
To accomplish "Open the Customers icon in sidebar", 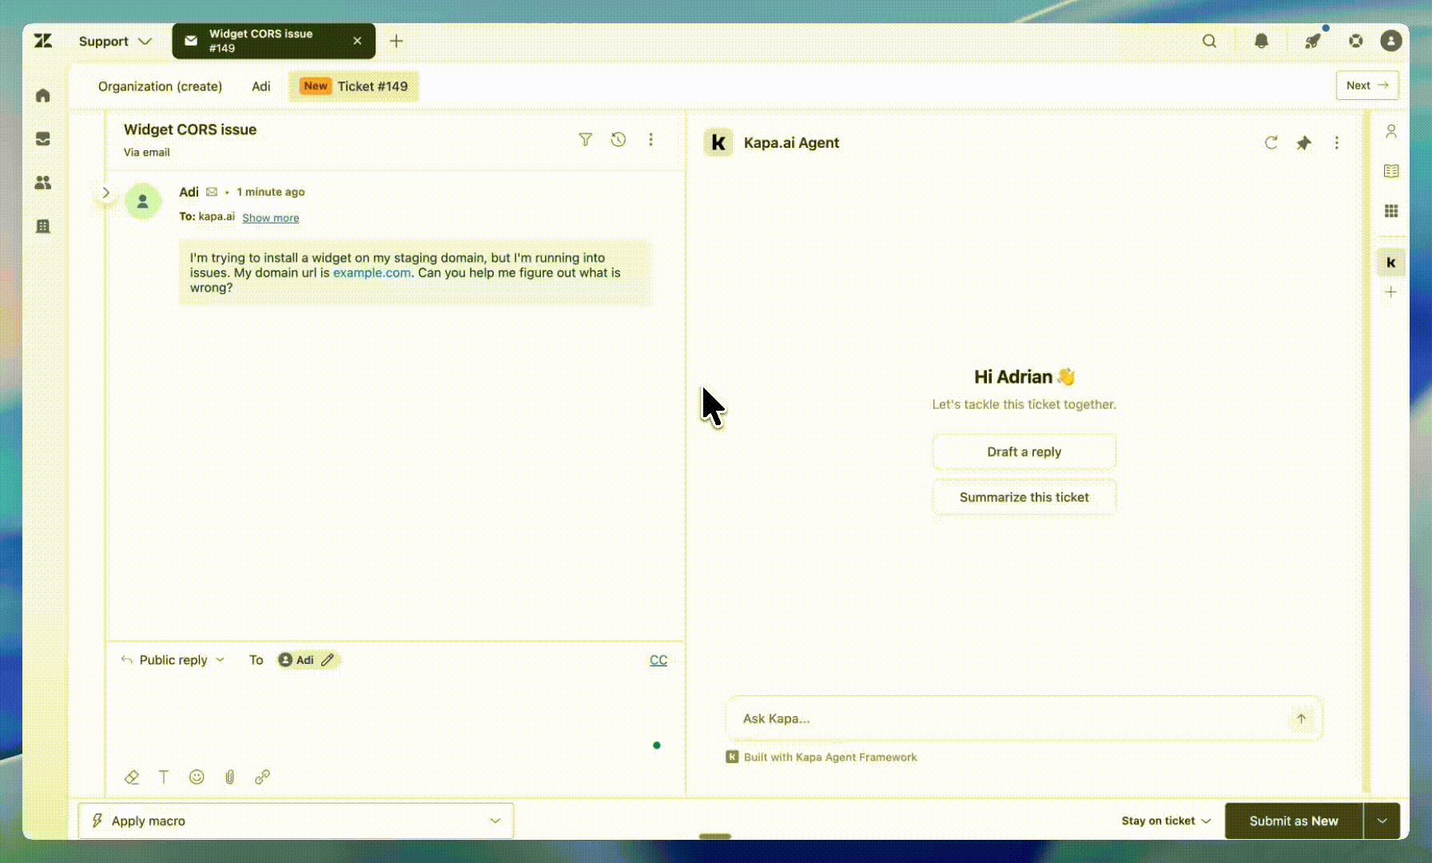I will coord(43,183).
